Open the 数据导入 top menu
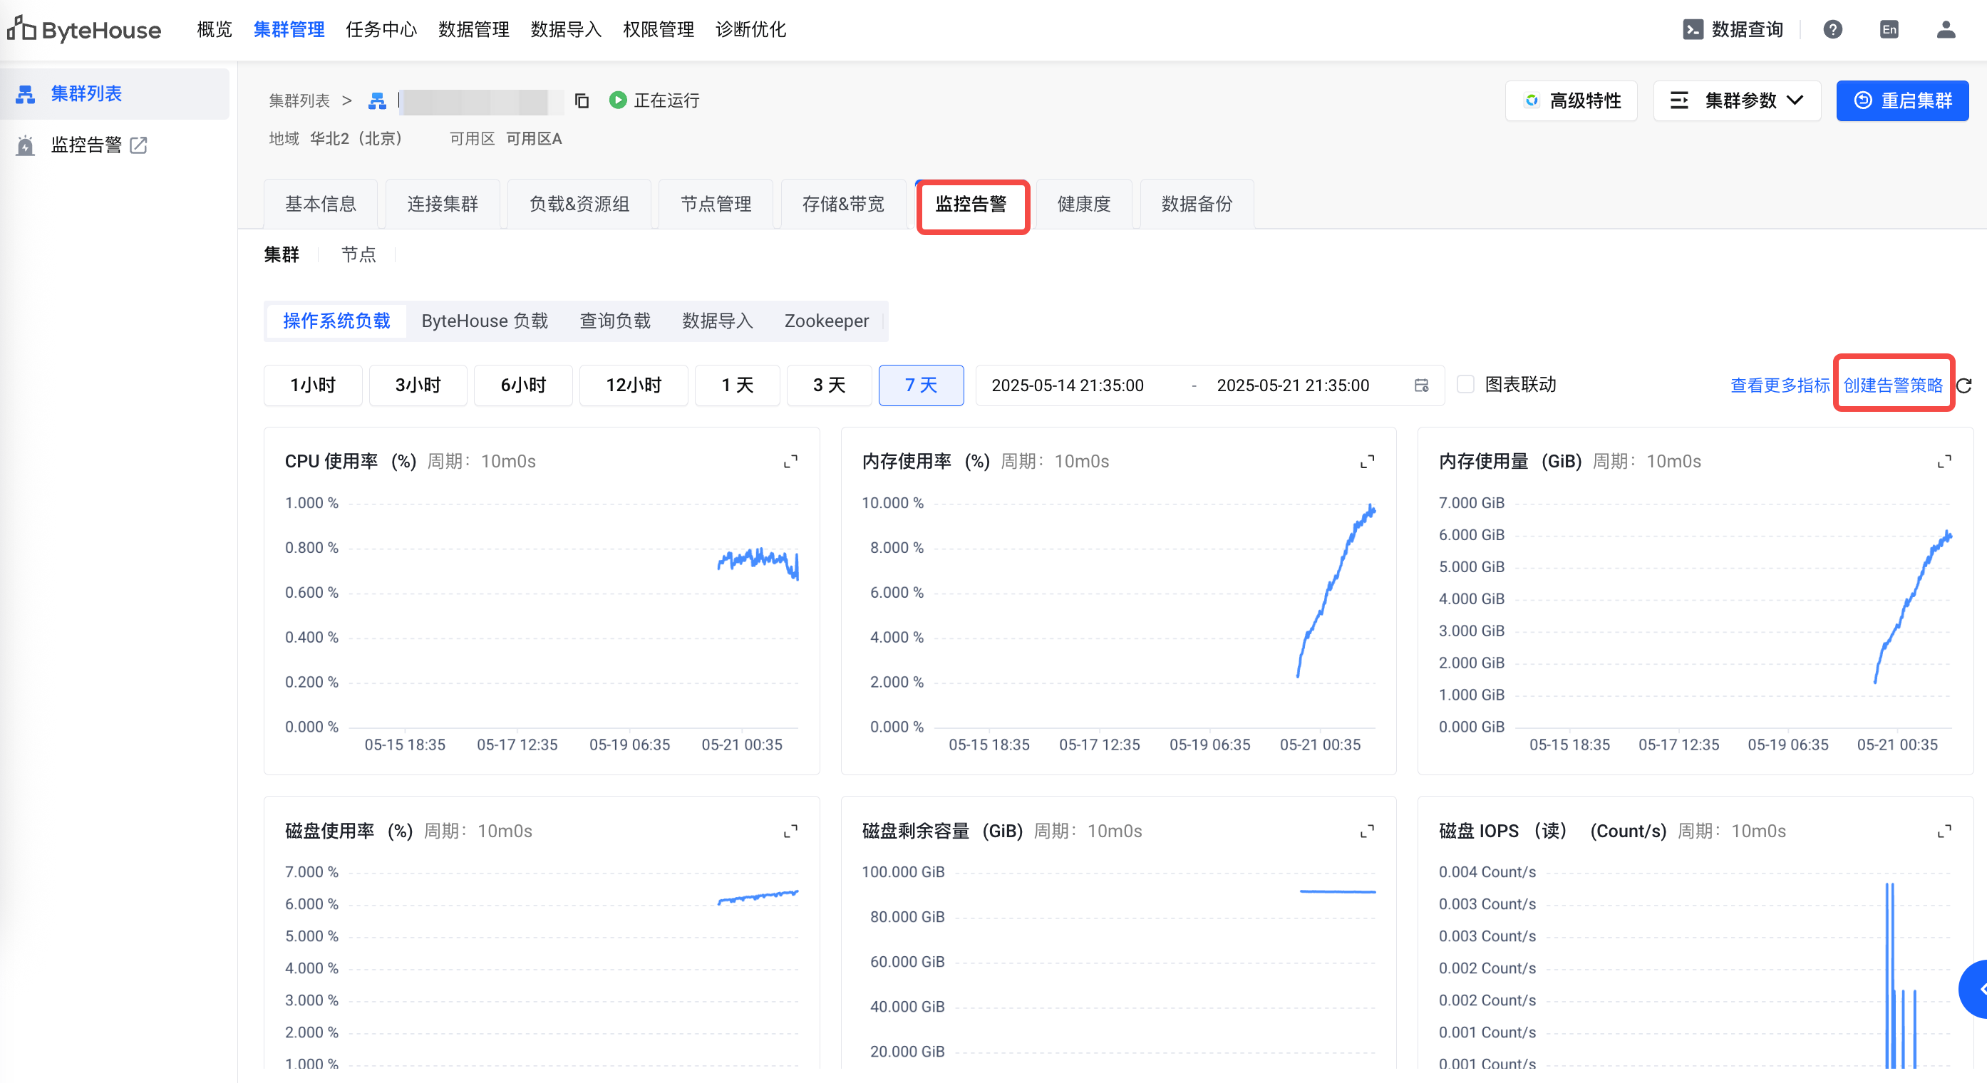The width and height of the screenshot is (1987, 1083). [x=566, y=29]
